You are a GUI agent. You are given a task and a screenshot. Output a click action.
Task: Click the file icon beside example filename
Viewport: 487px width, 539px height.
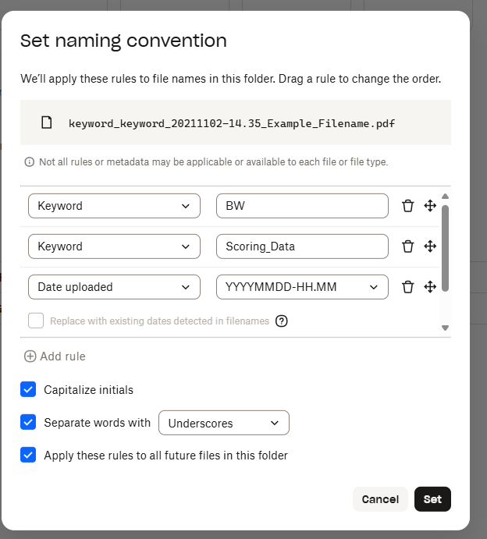click(47, 122)
